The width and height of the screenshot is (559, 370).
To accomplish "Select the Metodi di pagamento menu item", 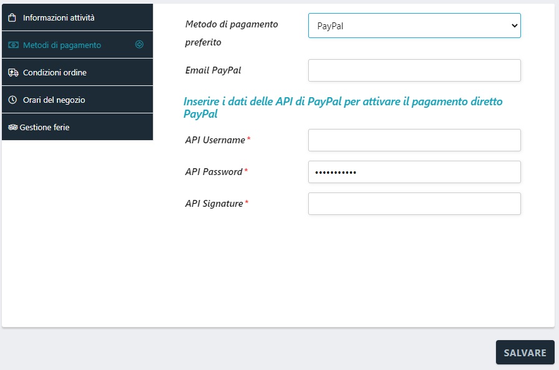I will point(62,45).
